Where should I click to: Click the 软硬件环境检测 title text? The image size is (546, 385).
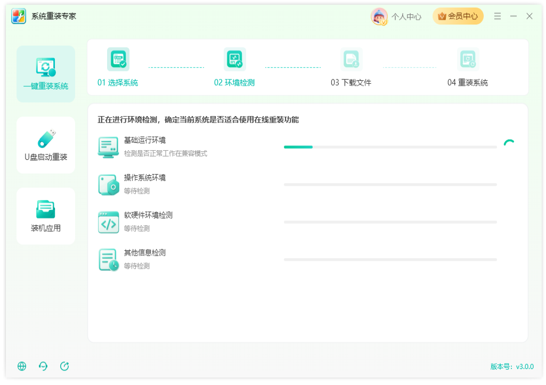148,215
